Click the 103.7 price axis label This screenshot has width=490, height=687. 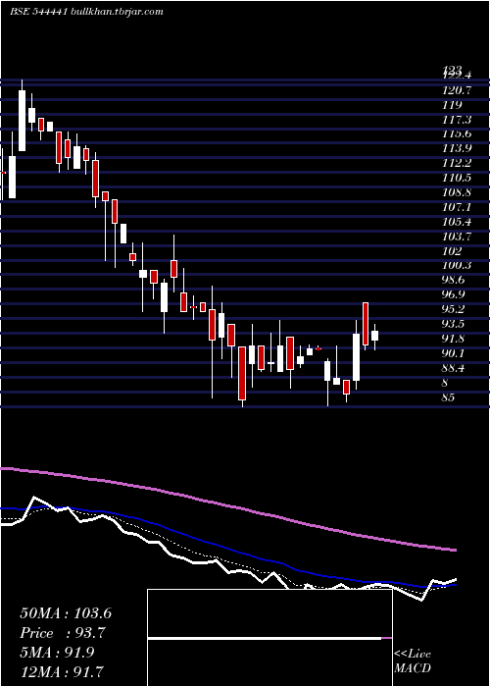pos(457,237)
